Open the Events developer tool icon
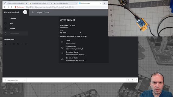 click(14, 44)
